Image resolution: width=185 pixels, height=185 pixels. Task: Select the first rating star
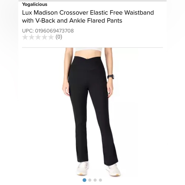(x=25, y=37)
